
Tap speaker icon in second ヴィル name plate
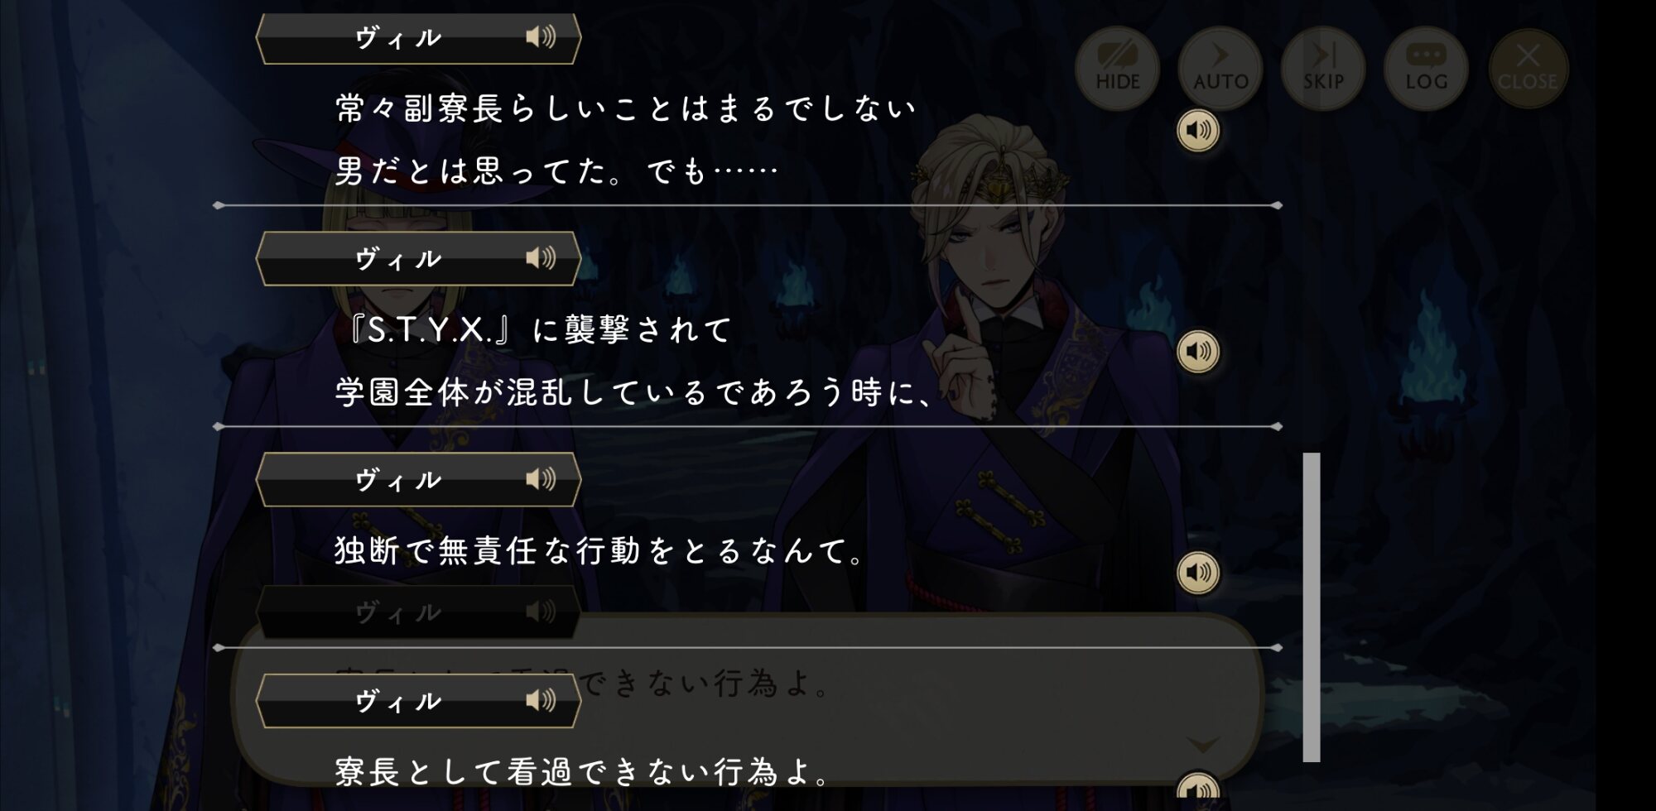point(541,258)
